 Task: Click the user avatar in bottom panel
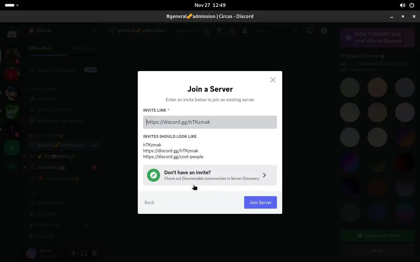[x=31, y=253]
